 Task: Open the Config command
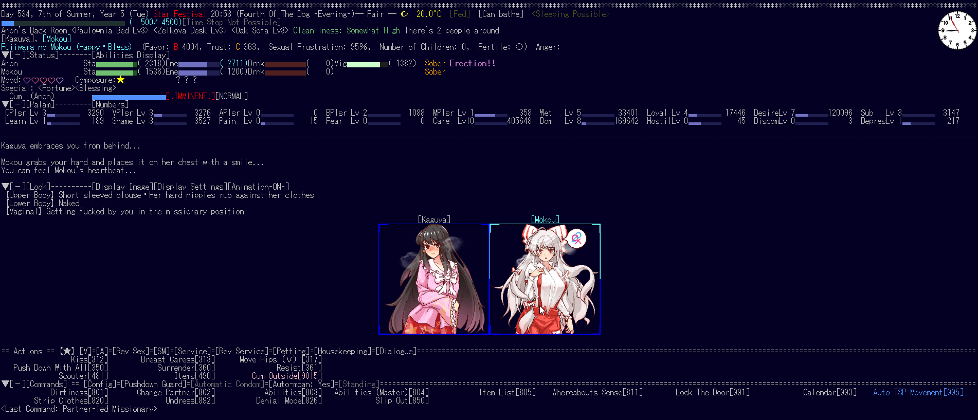[100, 385]
